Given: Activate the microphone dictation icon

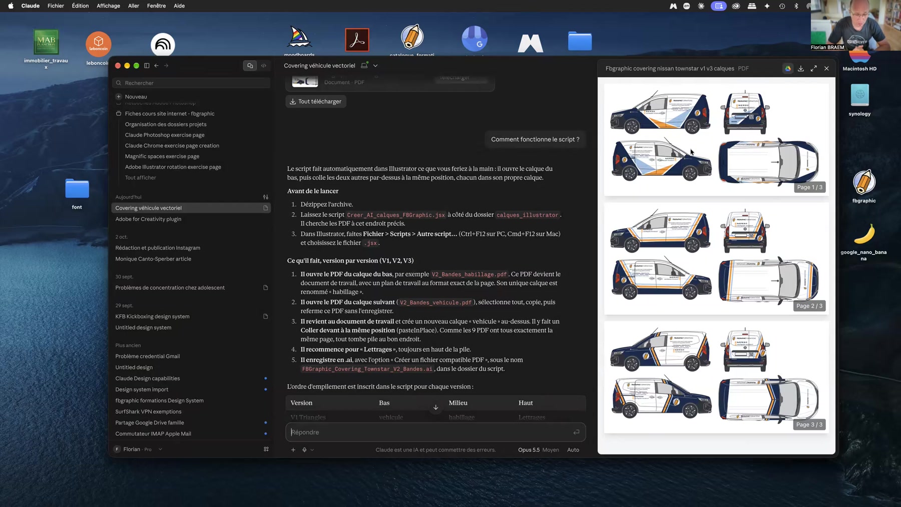Looking at the screenshot, I should click(304, 450).
